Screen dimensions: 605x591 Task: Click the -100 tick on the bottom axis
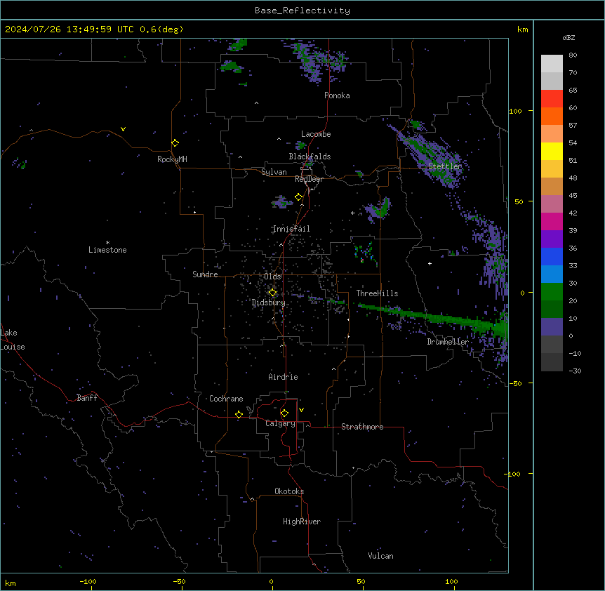[x=88, y=581]
